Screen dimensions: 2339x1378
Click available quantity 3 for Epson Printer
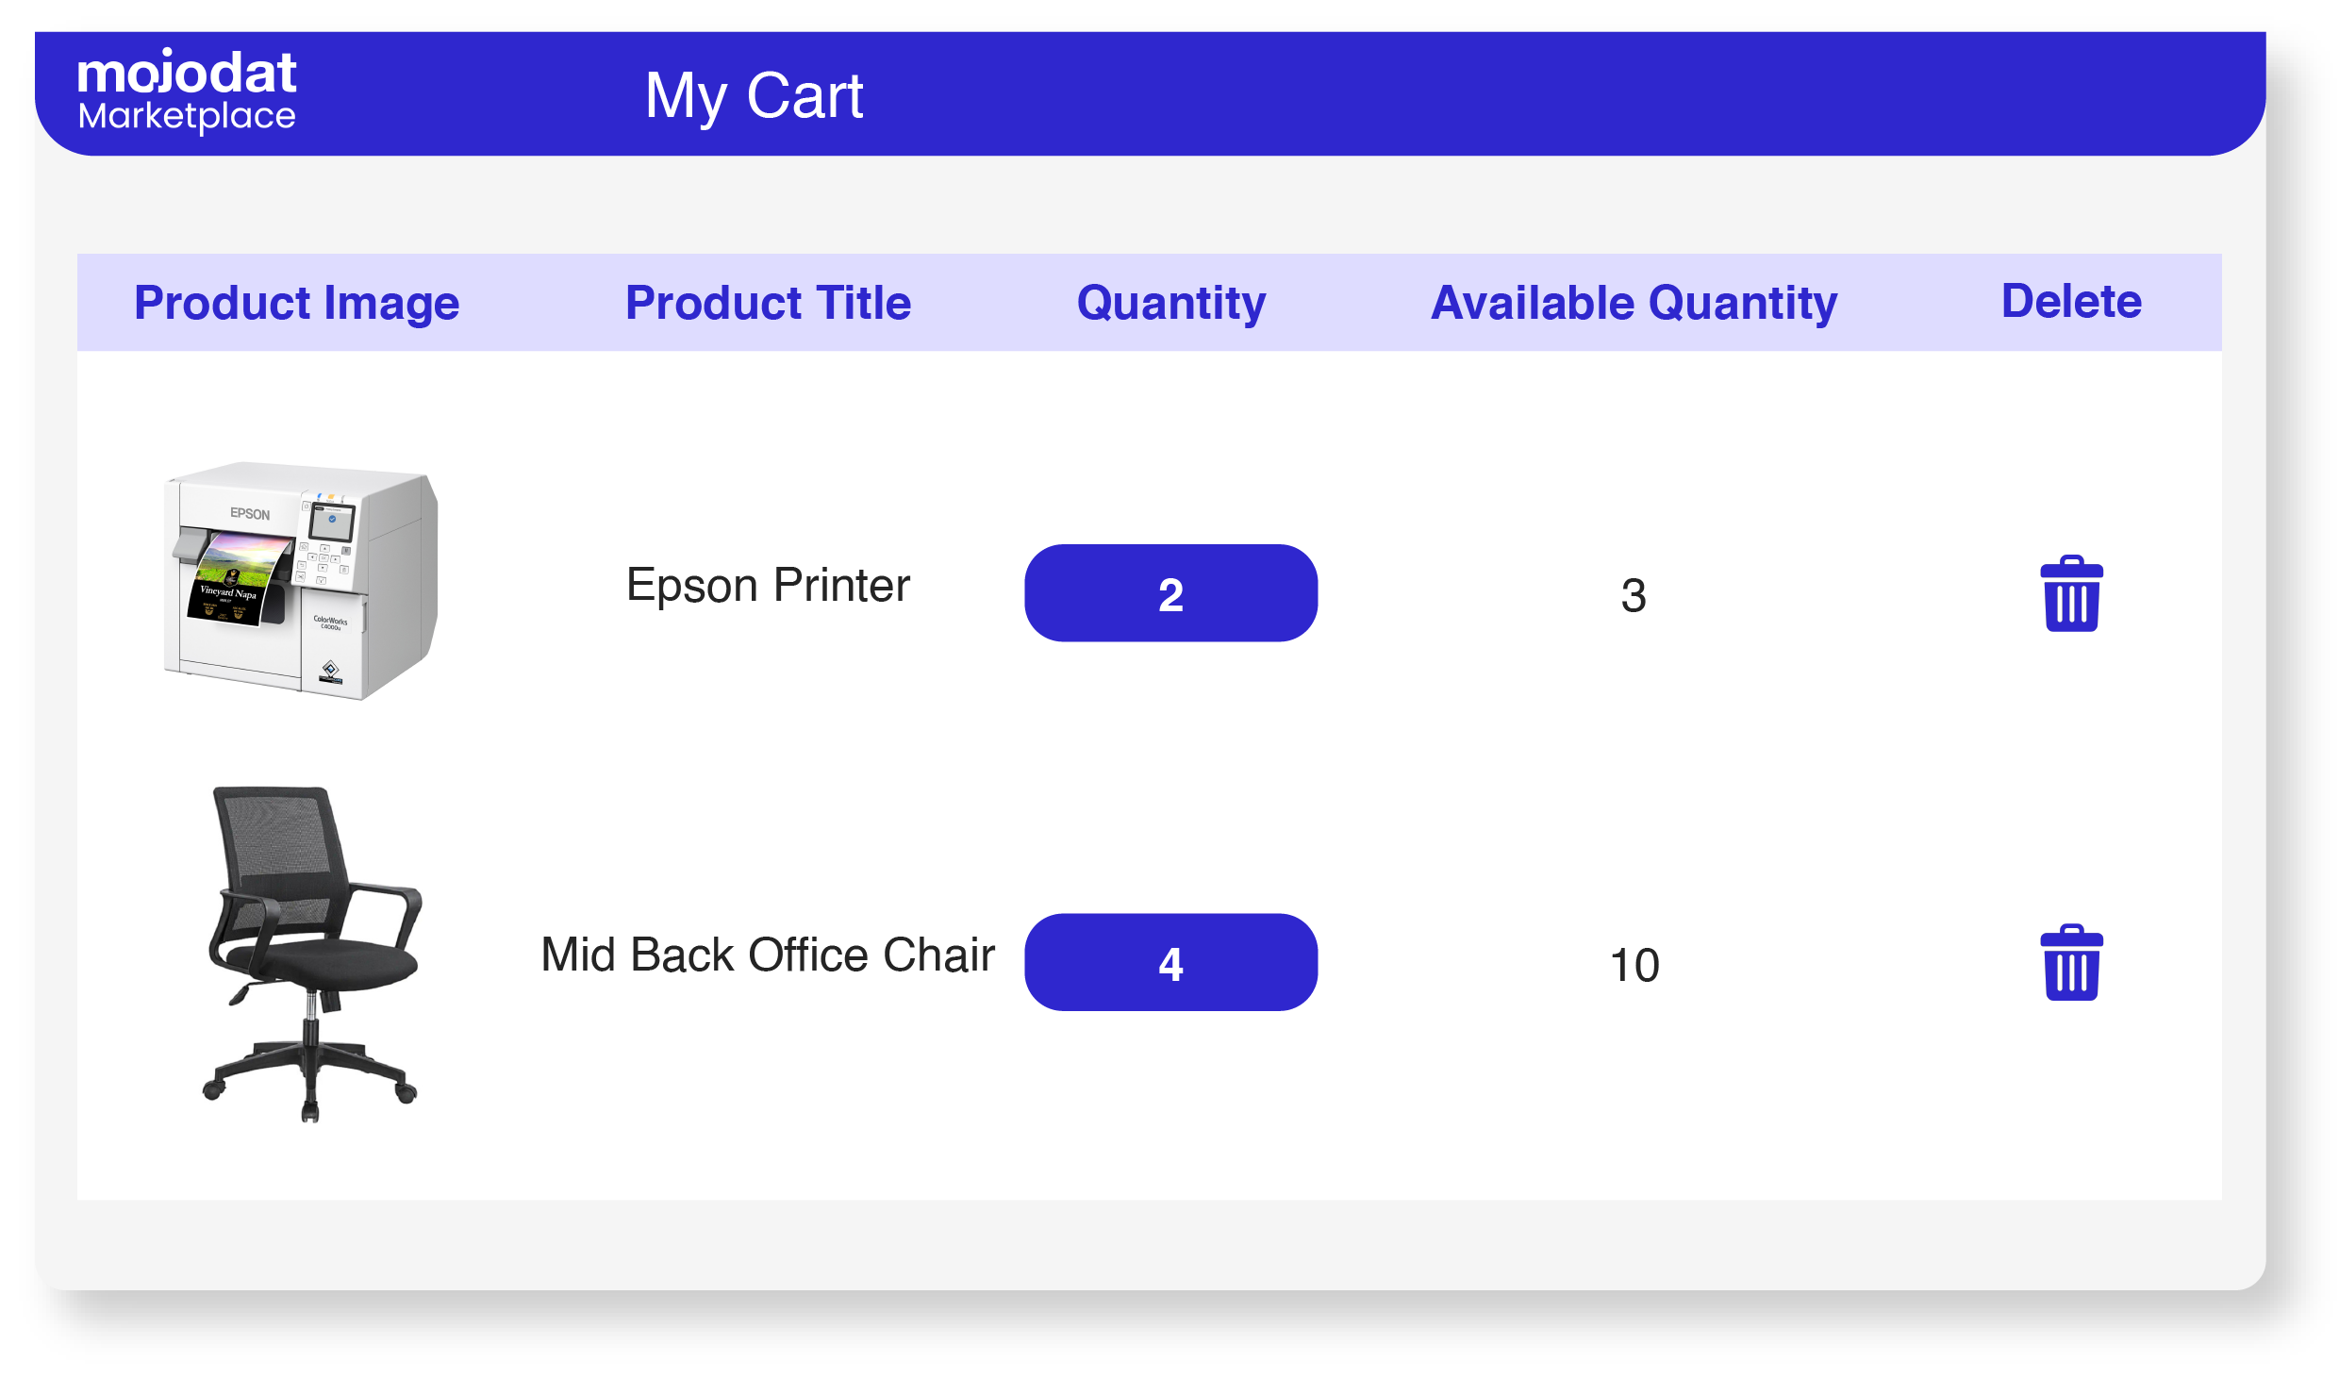(x=1634, y=595)
